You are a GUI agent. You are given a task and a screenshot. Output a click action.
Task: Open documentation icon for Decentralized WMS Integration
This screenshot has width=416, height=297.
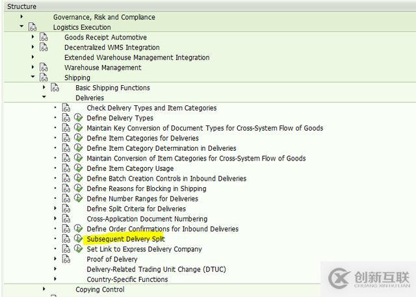(x=44, y=47)
